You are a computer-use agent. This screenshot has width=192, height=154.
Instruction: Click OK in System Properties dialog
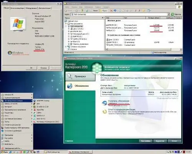click(x=31, y=68)
